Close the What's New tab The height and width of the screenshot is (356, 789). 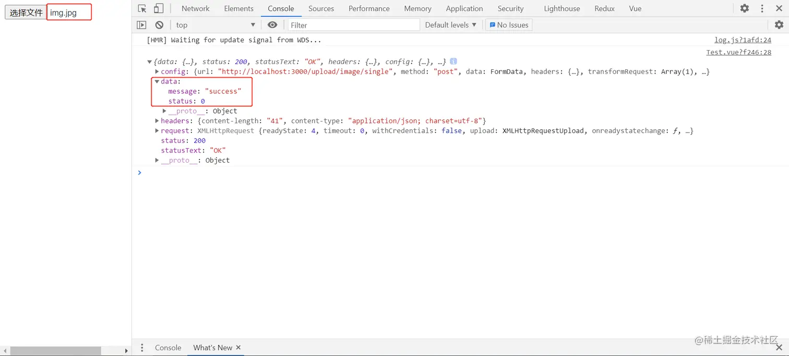[238, 348]
